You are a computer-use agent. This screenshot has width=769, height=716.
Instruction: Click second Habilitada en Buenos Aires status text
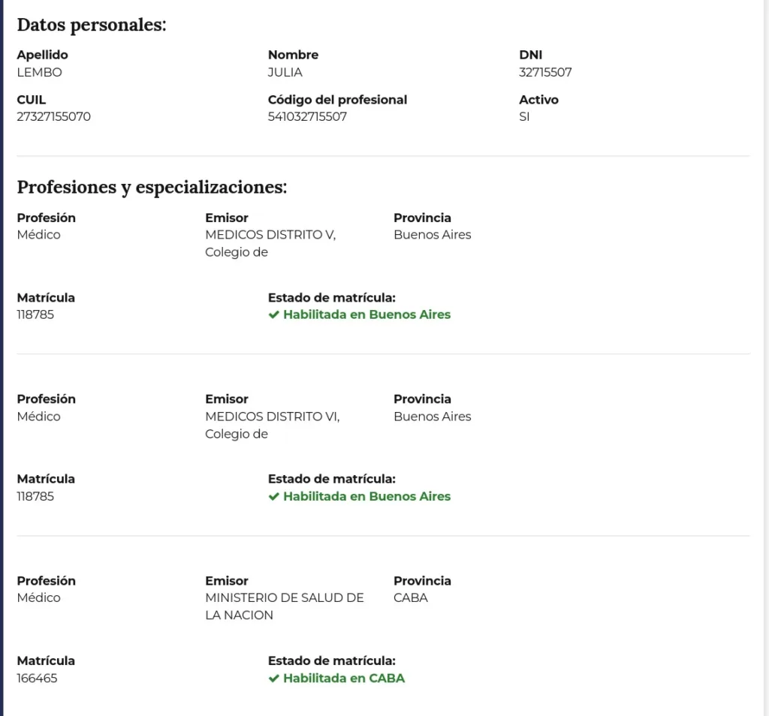point(366,496)
